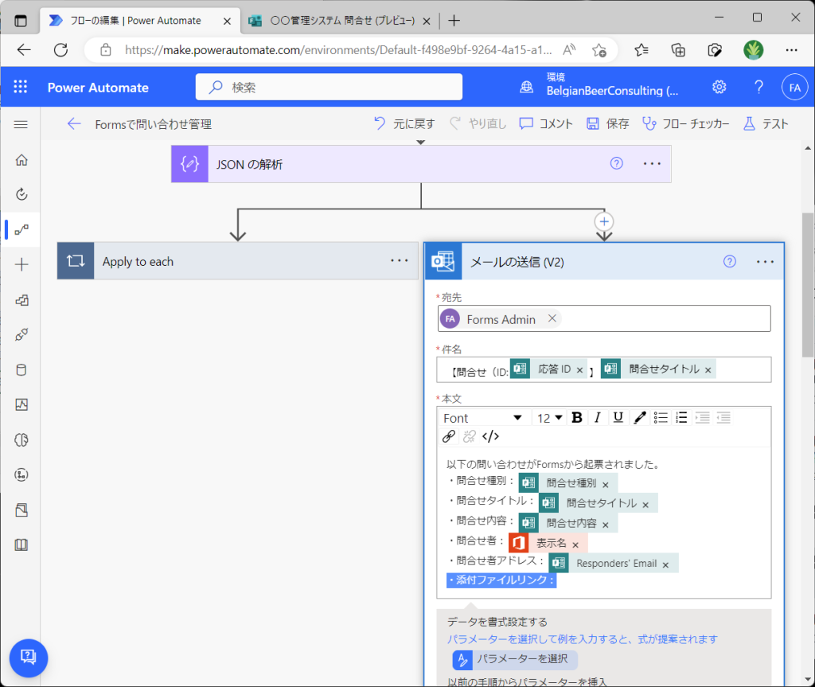Image resolution: width=815 pixels, height=687 pixels.
Task: Go to Home in left navigation
Action: click(x=21, y=160)
